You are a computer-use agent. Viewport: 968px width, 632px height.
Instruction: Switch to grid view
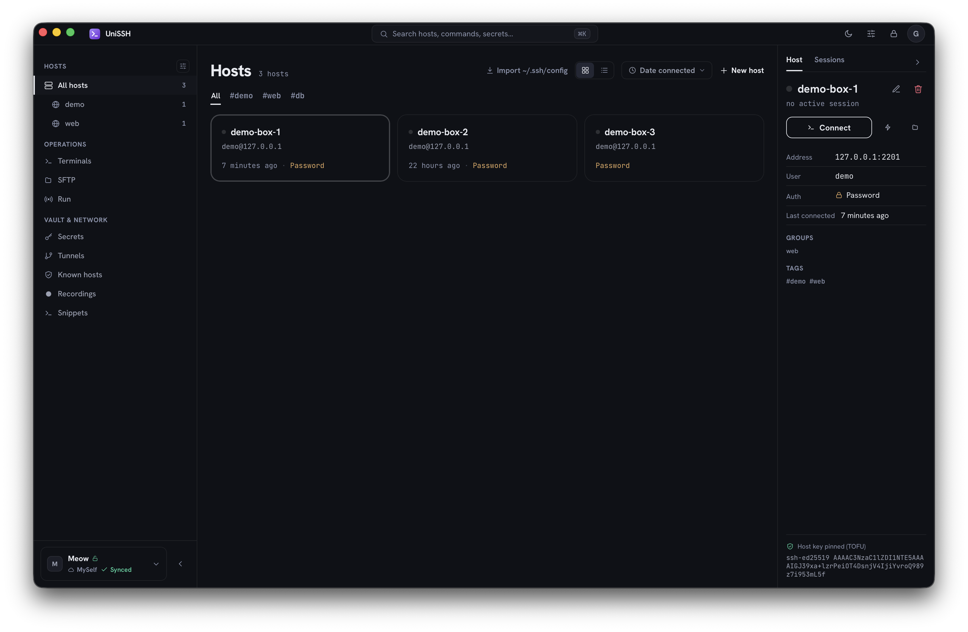click(585, 70)
